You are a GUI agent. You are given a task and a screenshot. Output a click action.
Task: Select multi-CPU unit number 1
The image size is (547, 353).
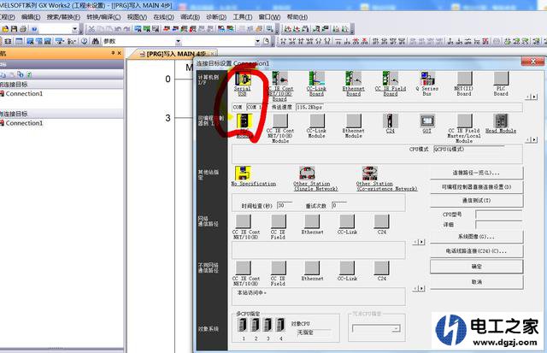[243, 325]
